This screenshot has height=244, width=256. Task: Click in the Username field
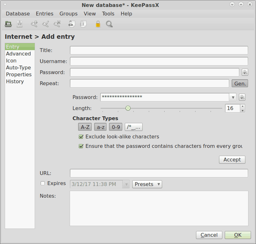pos(159,61)
